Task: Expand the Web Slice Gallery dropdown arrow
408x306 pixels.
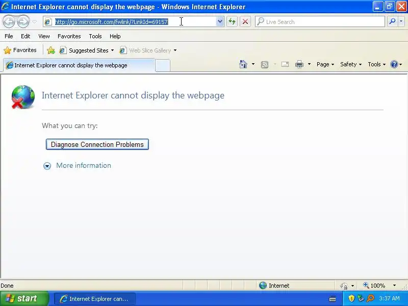Action: (x=175, y=50)
